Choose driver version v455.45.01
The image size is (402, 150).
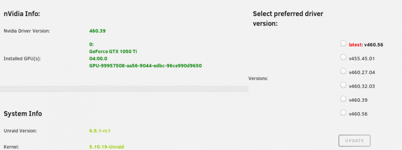pyautogui.click(x=343, y=58)
